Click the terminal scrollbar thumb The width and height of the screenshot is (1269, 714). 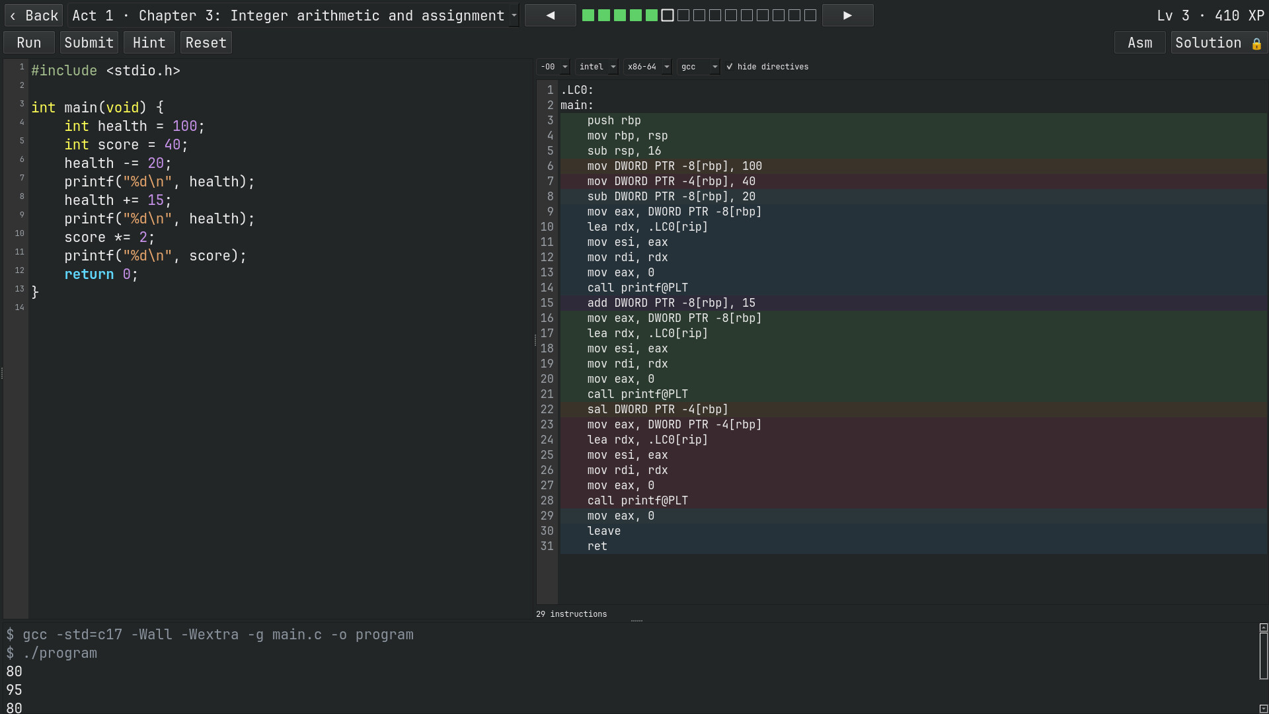pos(1263,656)
